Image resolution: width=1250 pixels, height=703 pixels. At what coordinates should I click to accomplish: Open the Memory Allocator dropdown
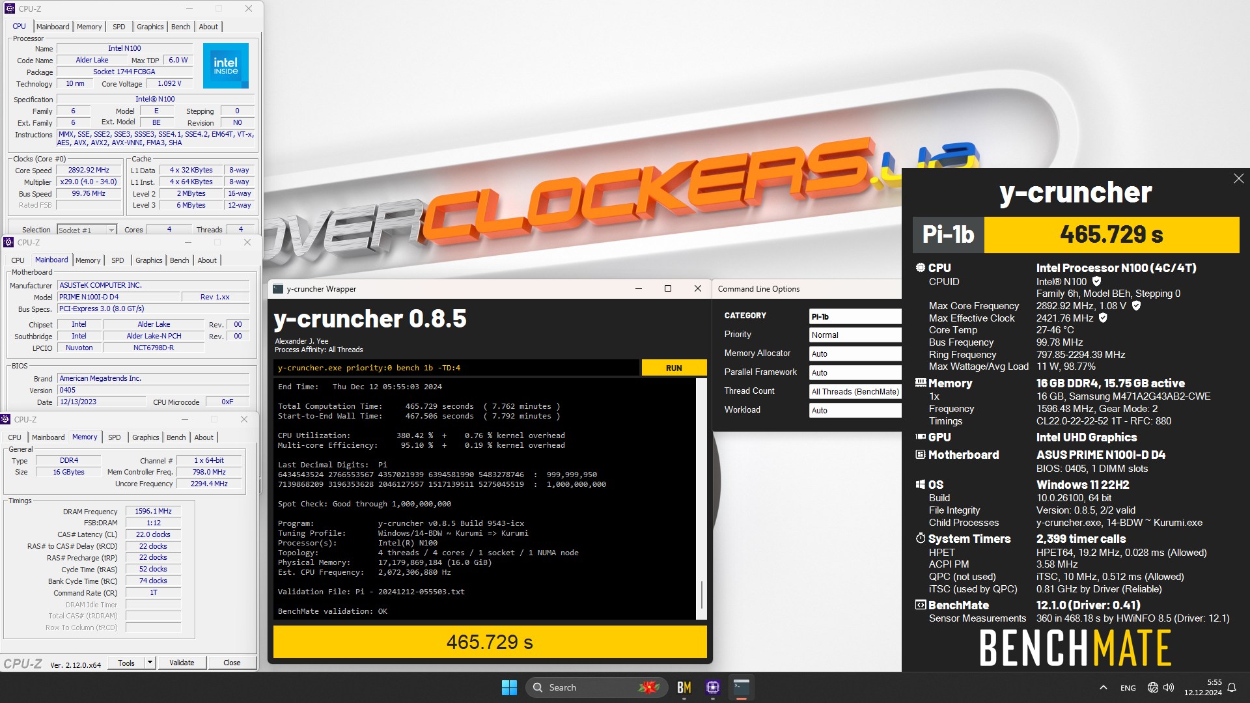point(855,353)
